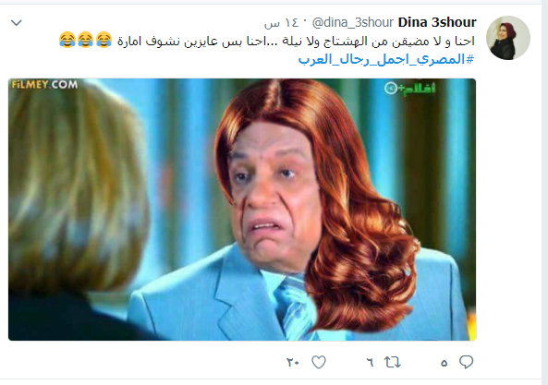Like the tweet with the heart icon
The width and height of the screenshot is (548, 385).
(x=319, y=362)
